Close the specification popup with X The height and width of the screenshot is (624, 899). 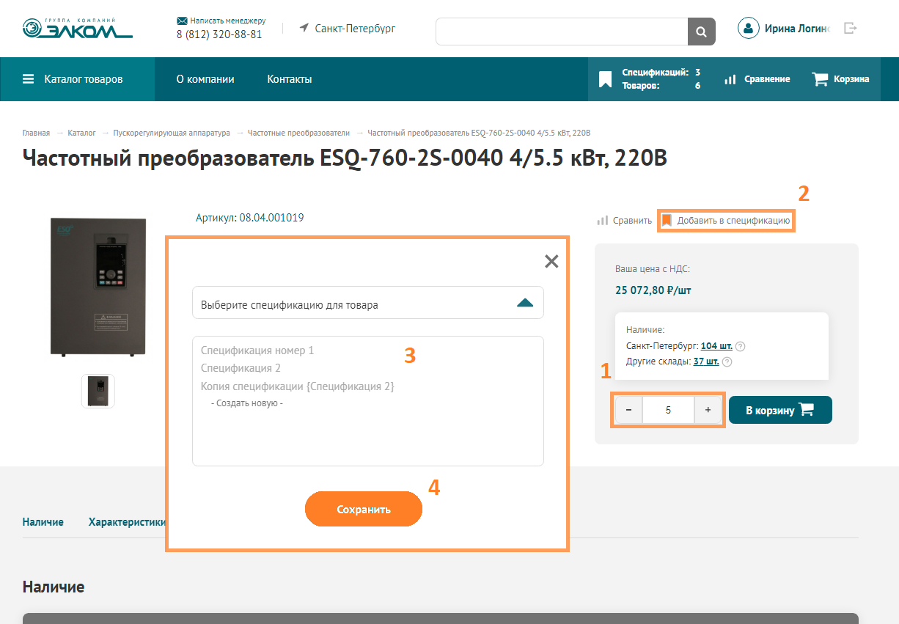point(551,261)
